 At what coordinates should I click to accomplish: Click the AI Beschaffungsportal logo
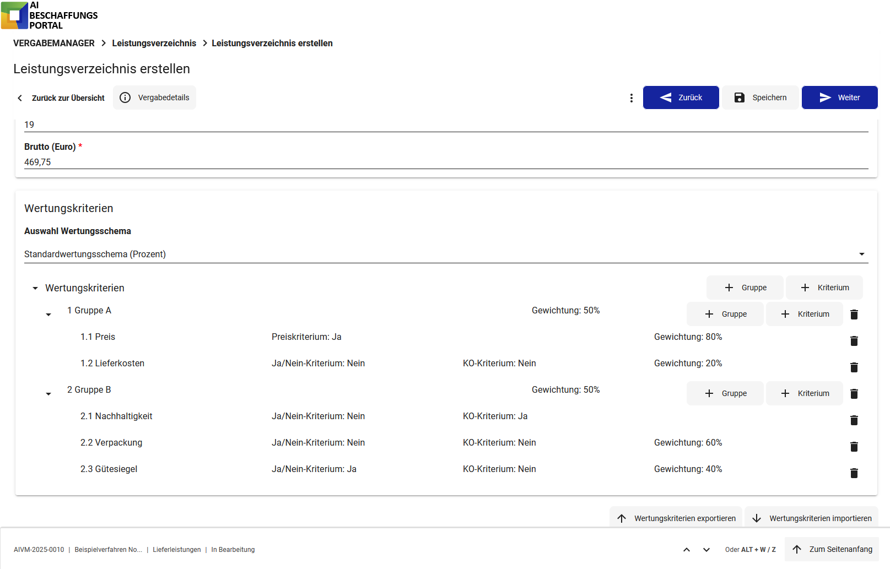coord(50,15)
